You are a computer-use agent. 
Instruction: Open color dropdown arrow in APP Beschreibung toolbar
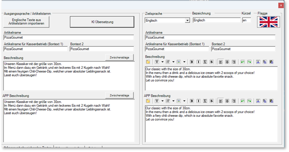click(x=184, y=101)
